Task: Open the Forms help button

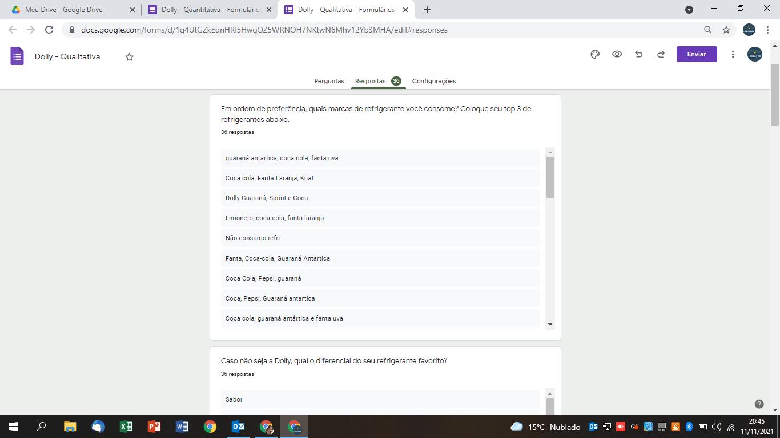Action: pyautogui.click(x=759, y=404)
